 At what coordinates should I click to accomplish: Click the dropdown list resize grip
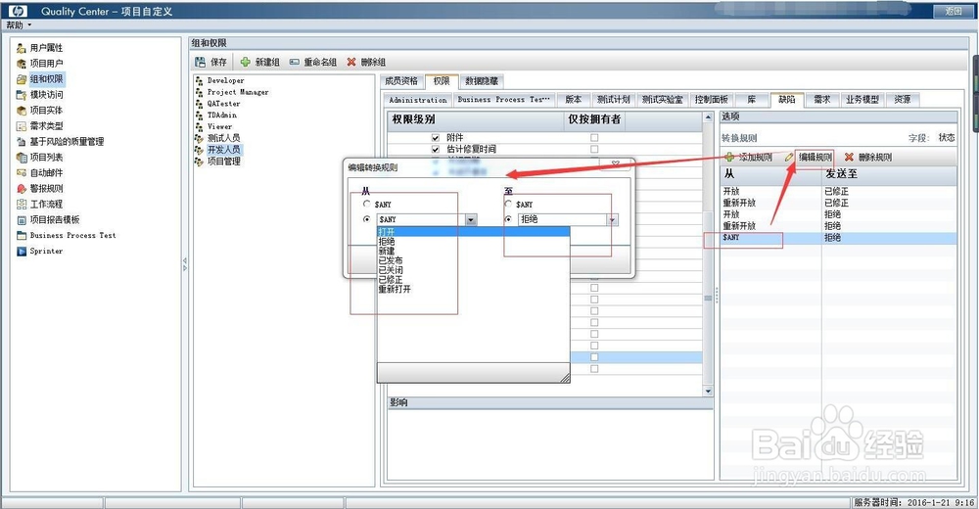point(565,377)
